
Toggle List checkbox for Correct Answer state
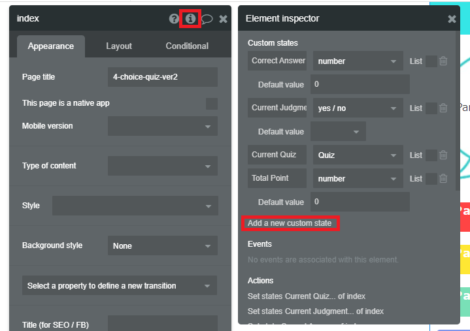pos(431,61)
